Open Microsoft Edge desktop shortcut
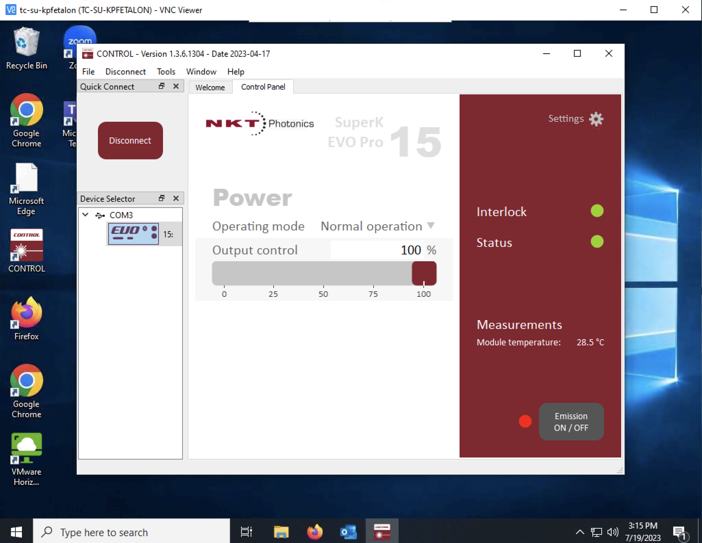This screenshot has width=702, height=543. coord(26,189)
